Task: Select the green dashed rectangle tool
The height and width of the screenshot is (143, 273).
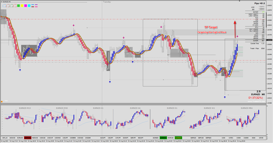Action: tap(12, 6)
